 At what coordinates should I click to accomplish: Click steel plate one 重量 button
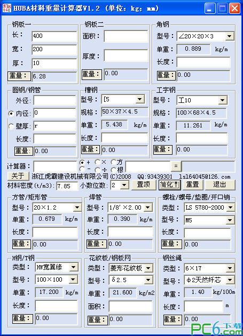pos(19,76)
